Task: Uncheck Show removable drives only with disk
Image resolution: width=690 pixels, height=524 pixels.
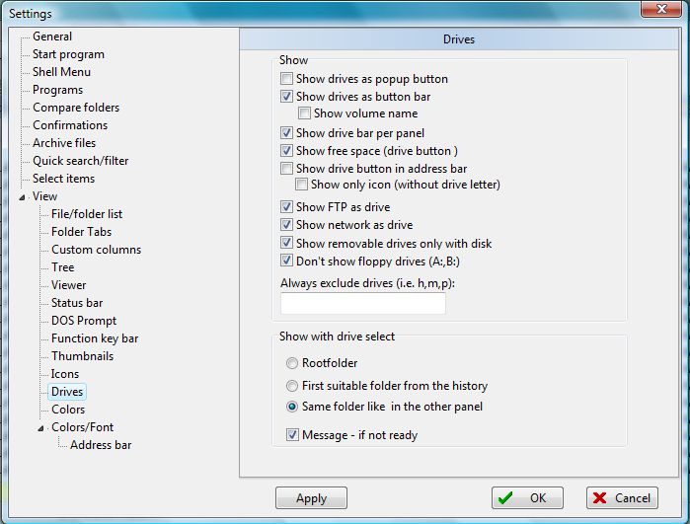Action: [x=286, y=243]
